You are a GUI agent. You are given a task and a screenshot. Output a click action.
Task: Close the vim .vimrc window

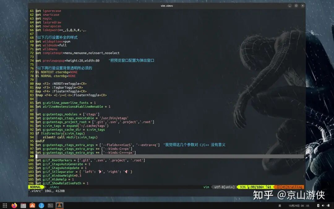pyautogui.click(x=302, y=6)
